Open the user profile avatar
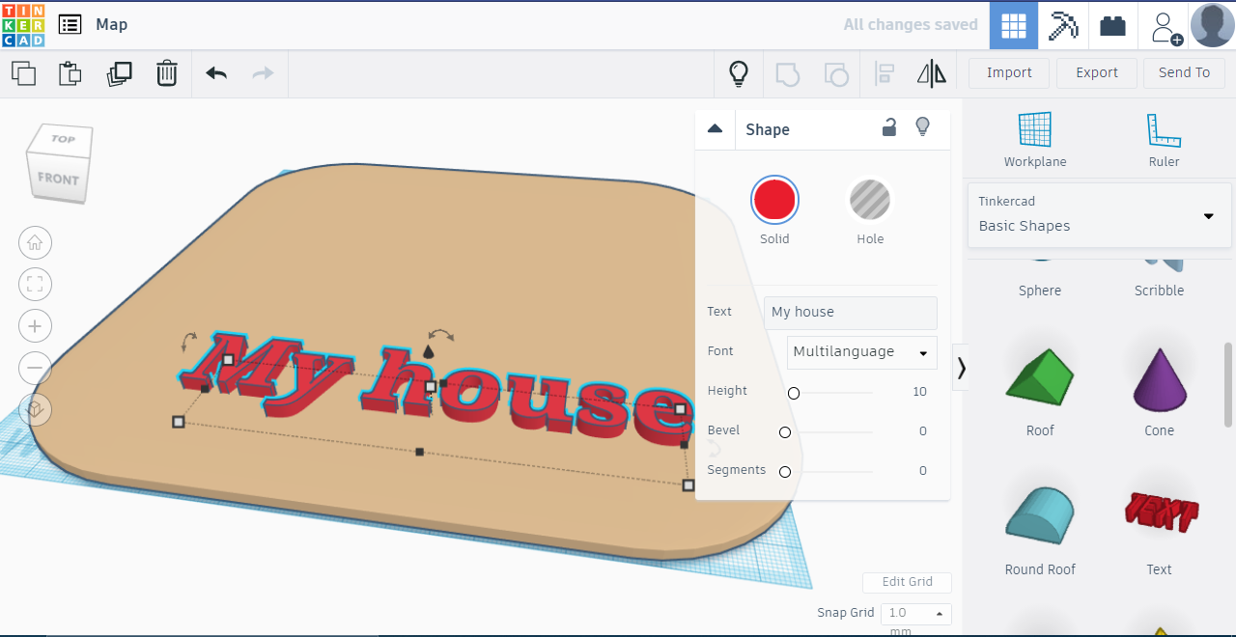 (x=1213, y=25)
